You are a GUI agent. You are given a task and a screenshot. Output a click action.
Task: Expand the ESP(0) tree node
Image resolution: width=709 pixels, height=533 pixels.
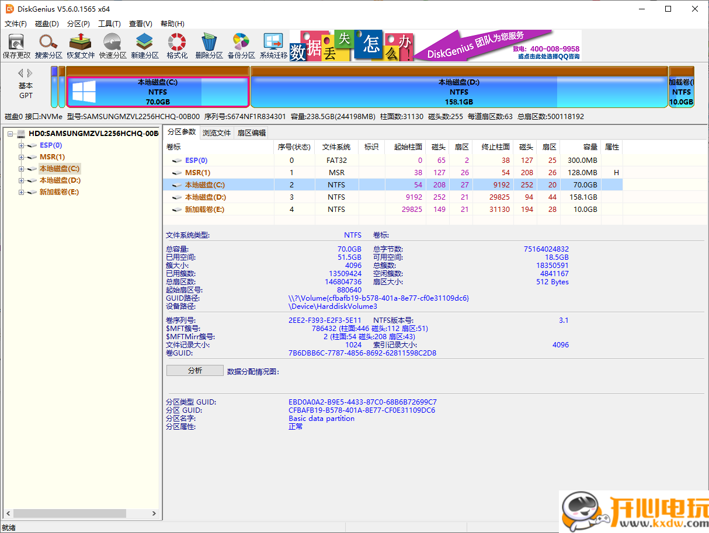(22, 145)
